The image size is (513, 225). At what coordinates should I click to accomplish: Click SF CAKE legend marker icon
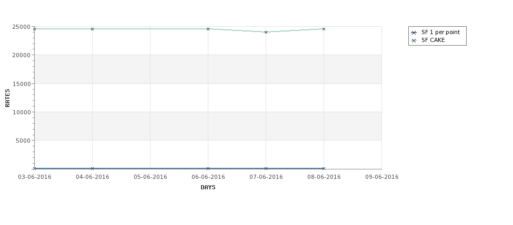[414, 40]
